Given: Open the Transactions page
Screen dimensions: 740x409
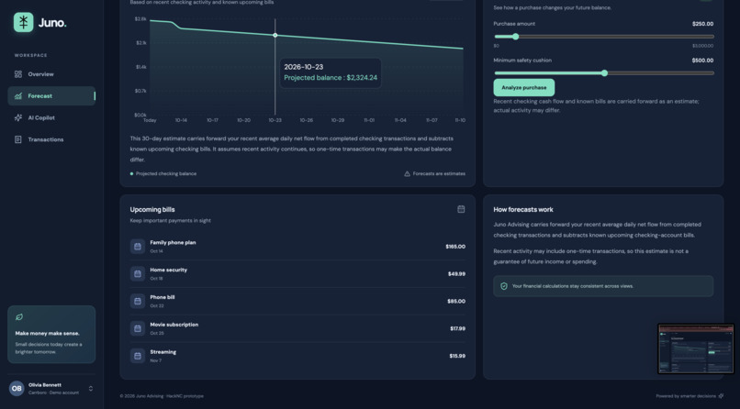Looking at the screenshot, I should (51, 139).
